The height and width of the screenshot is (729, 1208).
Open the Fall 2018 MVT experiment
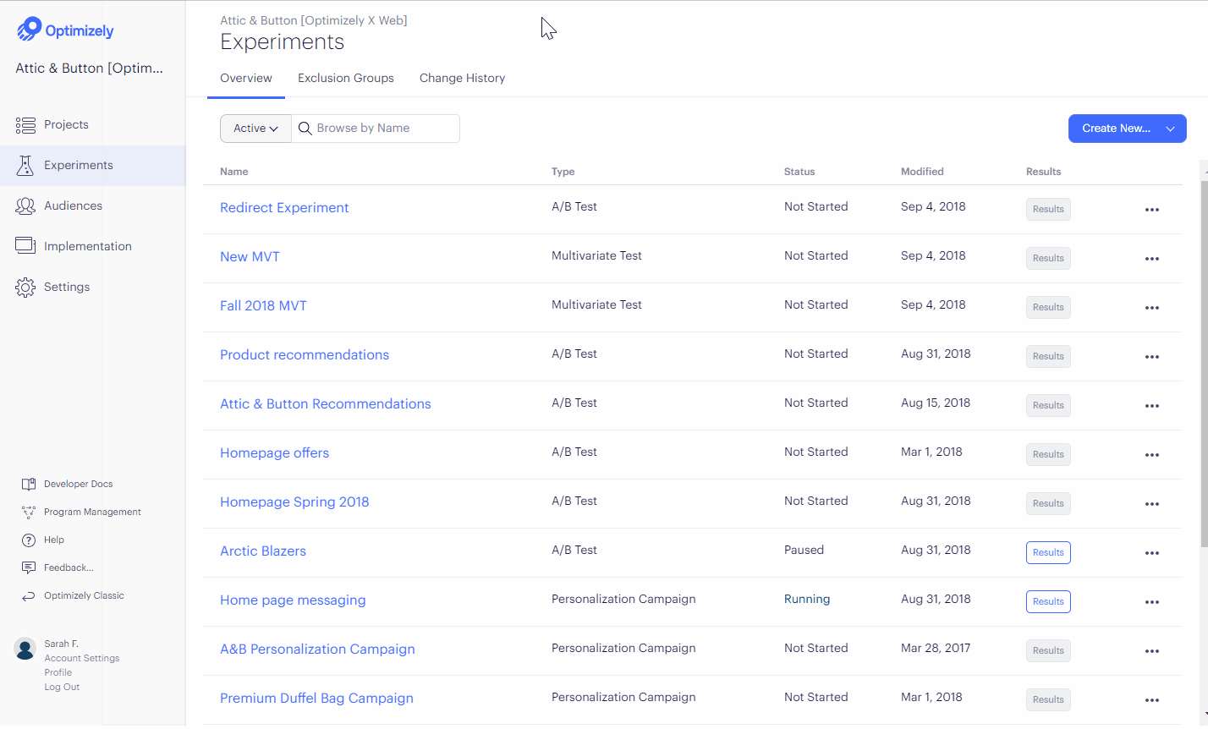point(263,306)
